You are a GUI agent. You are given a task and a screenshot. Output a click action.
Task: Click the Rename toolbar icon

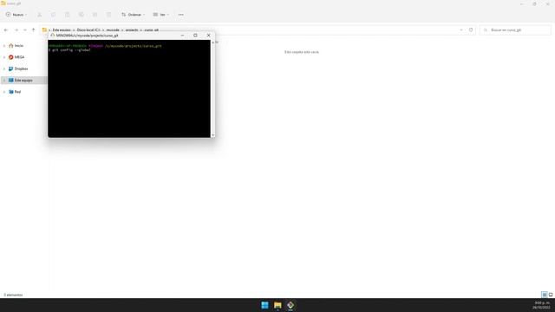tap(81, 15)
